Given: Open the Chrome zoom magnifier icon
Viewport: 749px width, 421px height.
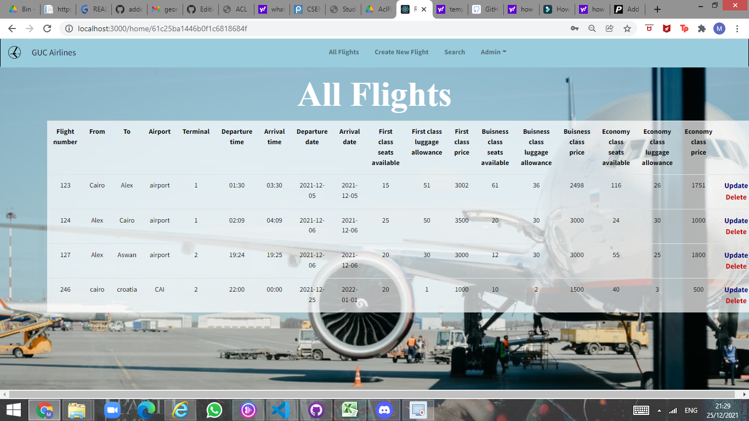Looking at the screenshot, I should point(592,29).
